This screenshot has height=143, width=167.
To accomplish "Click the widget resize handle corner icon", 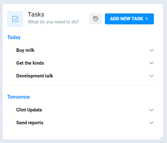I will pos(161,138).
